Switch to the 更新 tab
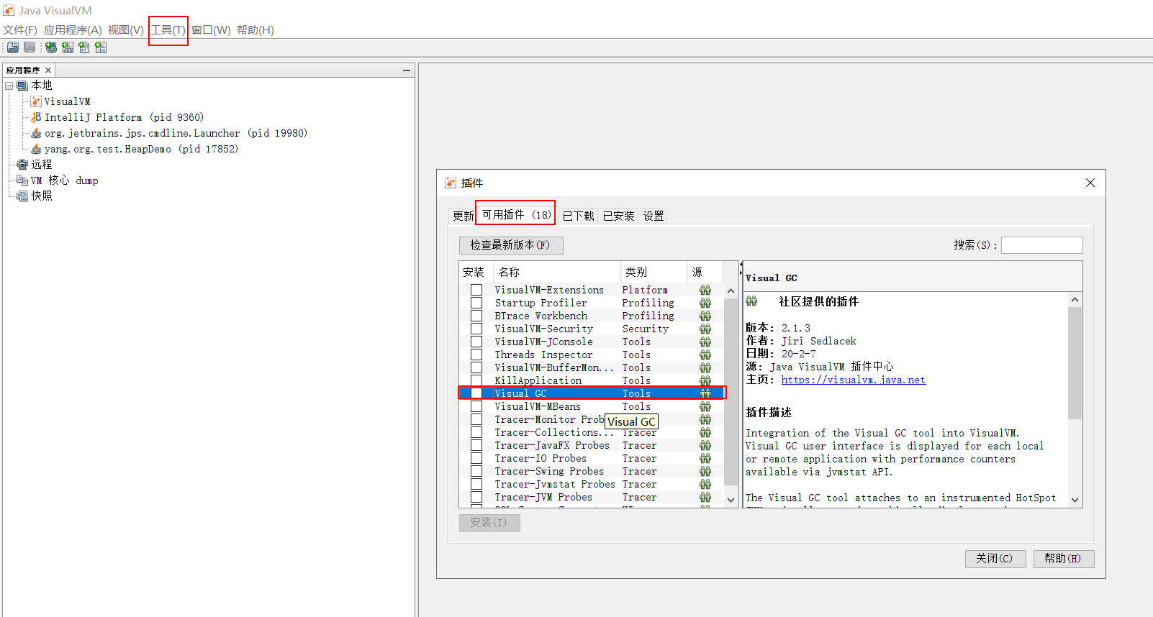This screenshot has height=617, width=1153. (x=463, y=216)
